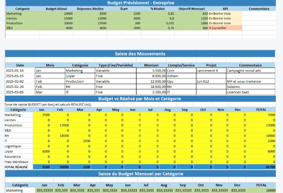Select the 'Saisie des Mouvements' section header

tap(140, 54)
